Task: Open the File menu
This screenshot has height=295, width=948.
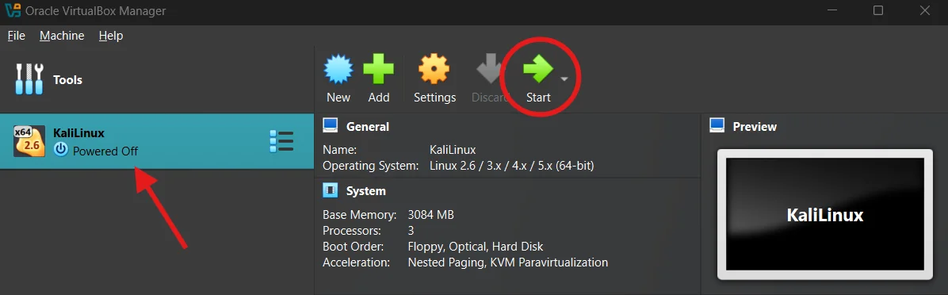Action: (17, 36)
